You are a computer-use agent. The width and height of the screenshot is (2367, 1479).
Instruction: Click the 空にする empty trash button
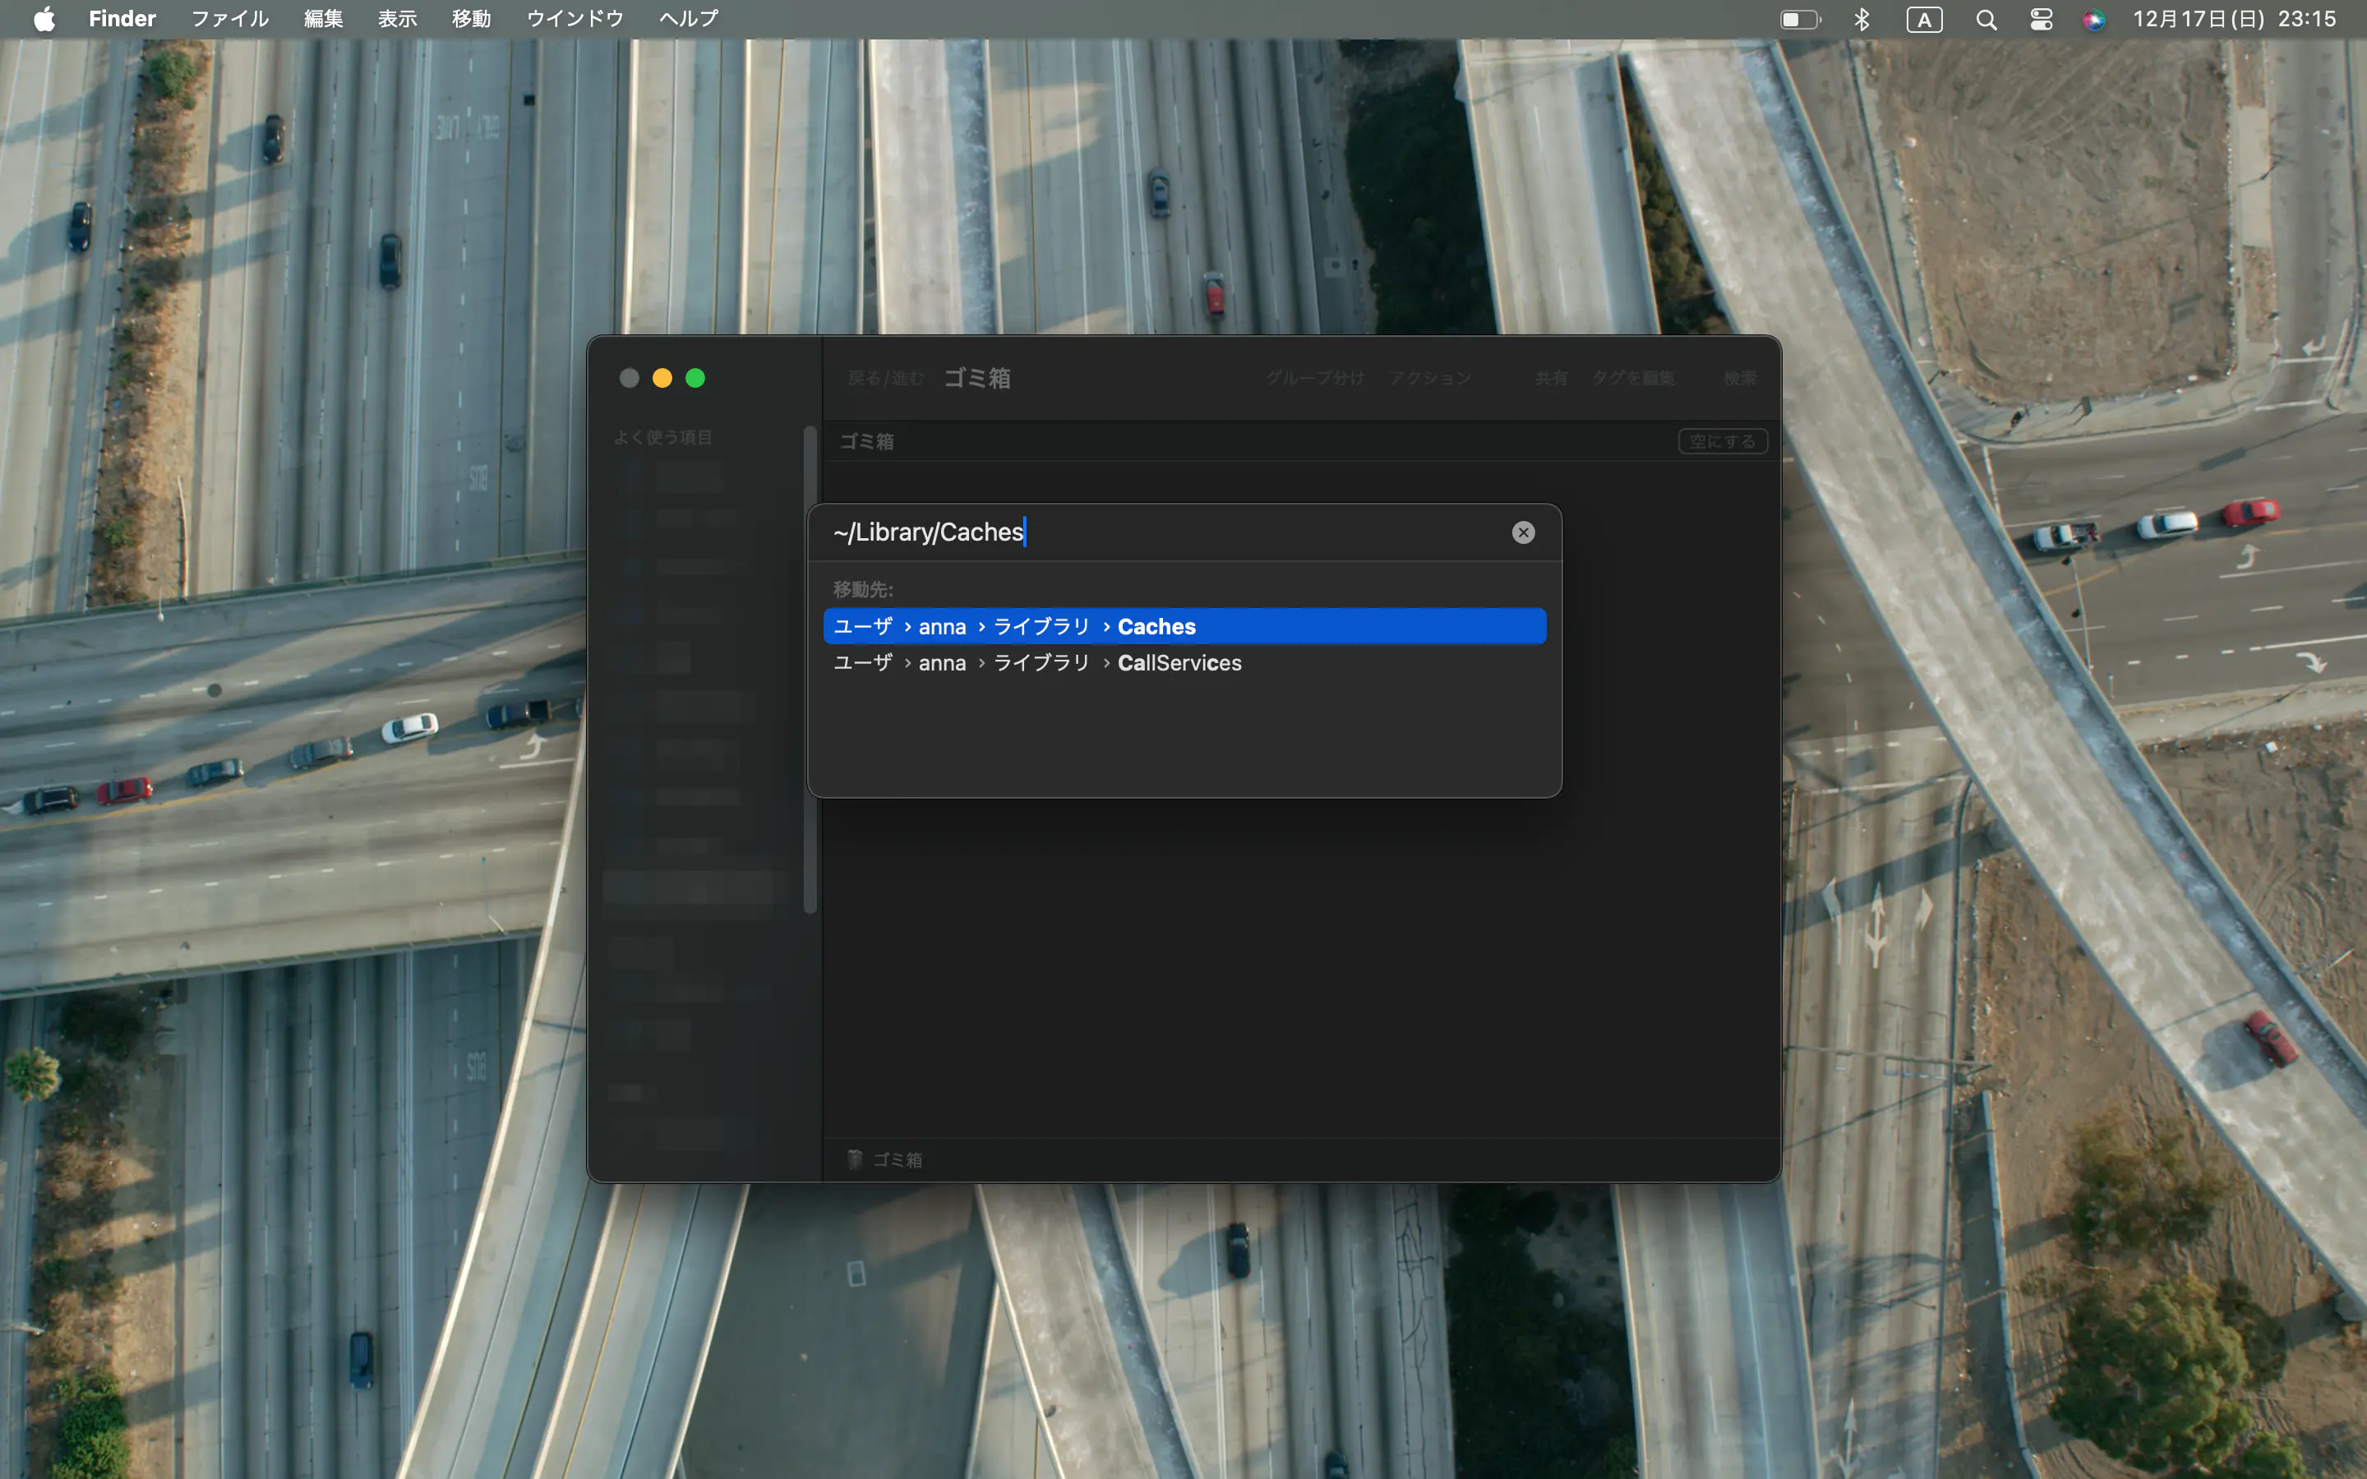tap(1723, 441)
